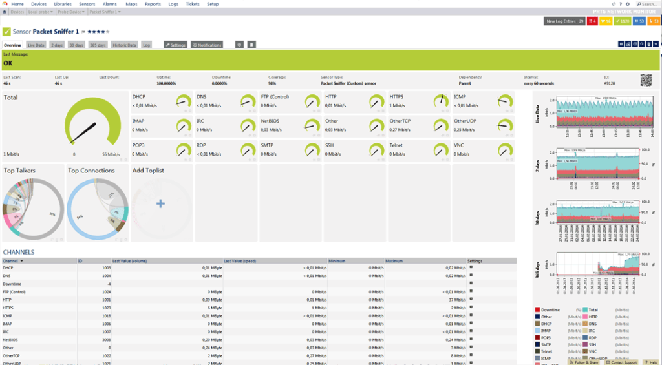This screenshot has width=662, height=365.
Task: Open the Alarms menu
Action: (110, 4)
